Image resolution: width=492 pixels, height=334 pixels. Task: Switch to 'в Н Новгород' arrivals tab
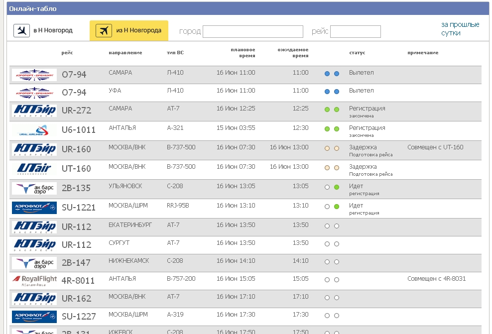43,31
